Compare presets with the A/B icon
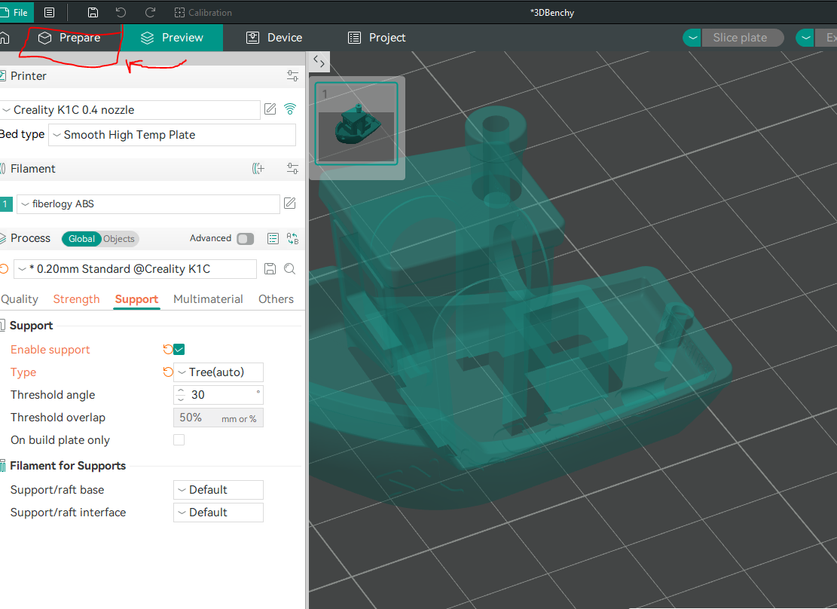837x609 pixels. click(292, 239)
